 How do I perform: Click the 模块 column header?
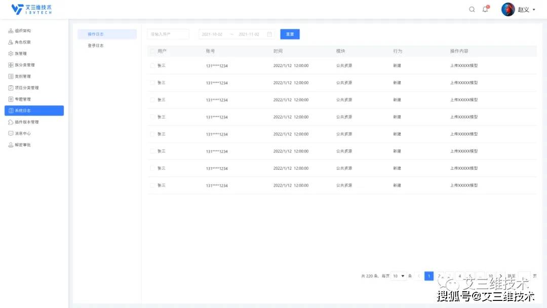[x=340, y=51]
